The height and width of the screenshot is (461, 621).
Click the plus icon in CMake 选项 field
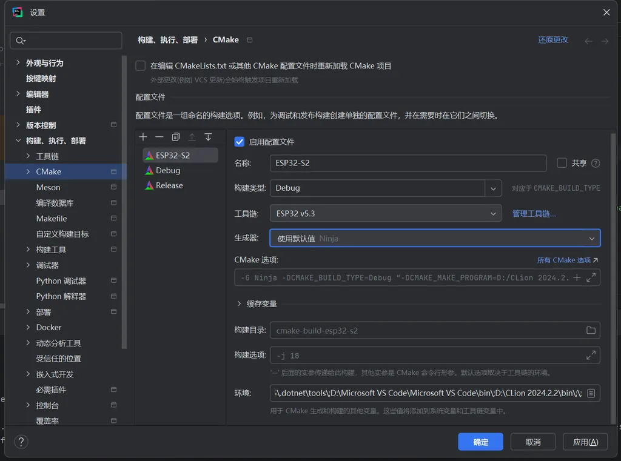pos(577,278)
